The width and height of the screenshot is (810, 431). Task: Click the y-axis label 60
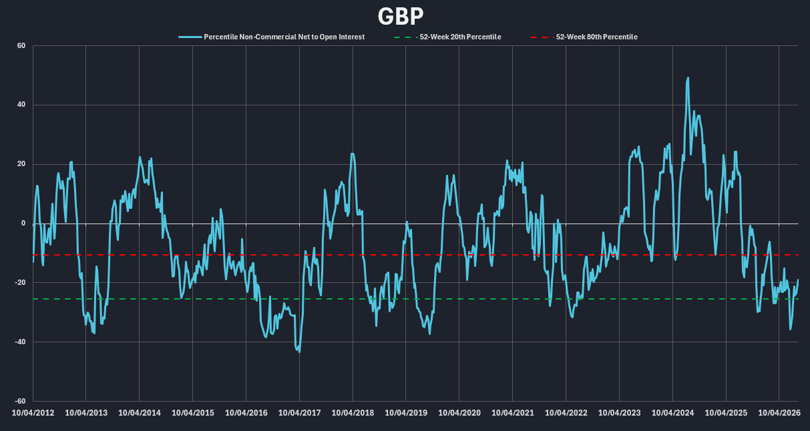point(21,46)
